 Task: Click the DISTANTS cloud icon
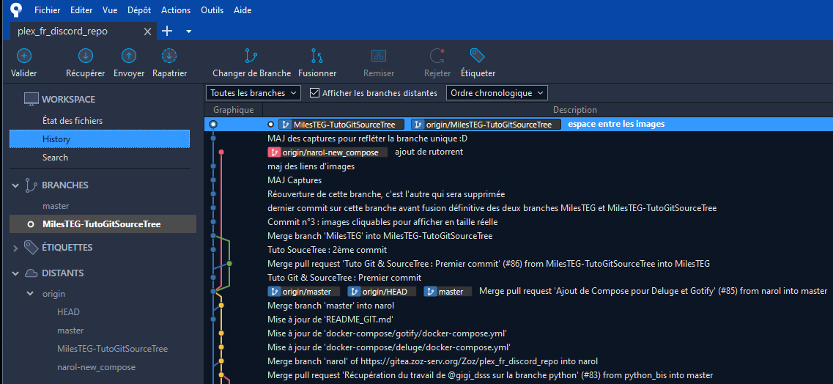(x=31, y=273)
